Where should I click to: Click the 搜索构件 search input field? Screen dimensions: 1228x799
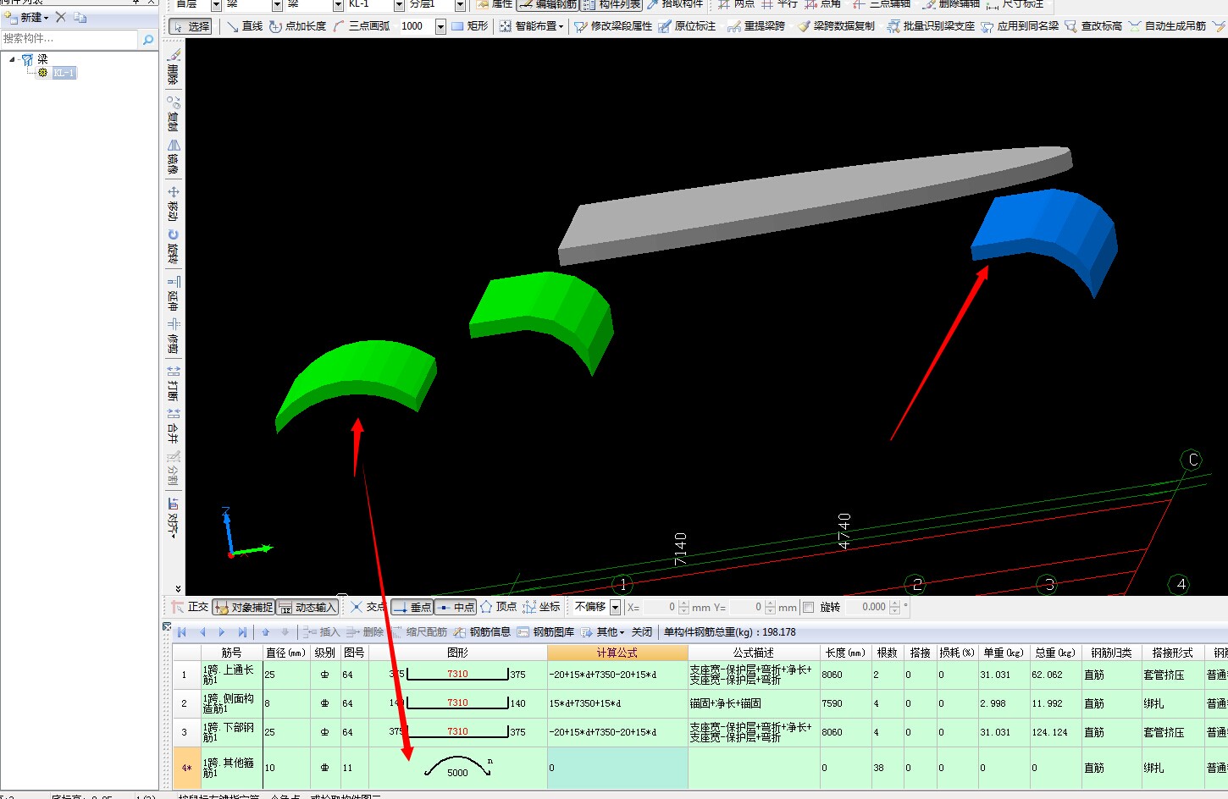[x=69, y=39]
